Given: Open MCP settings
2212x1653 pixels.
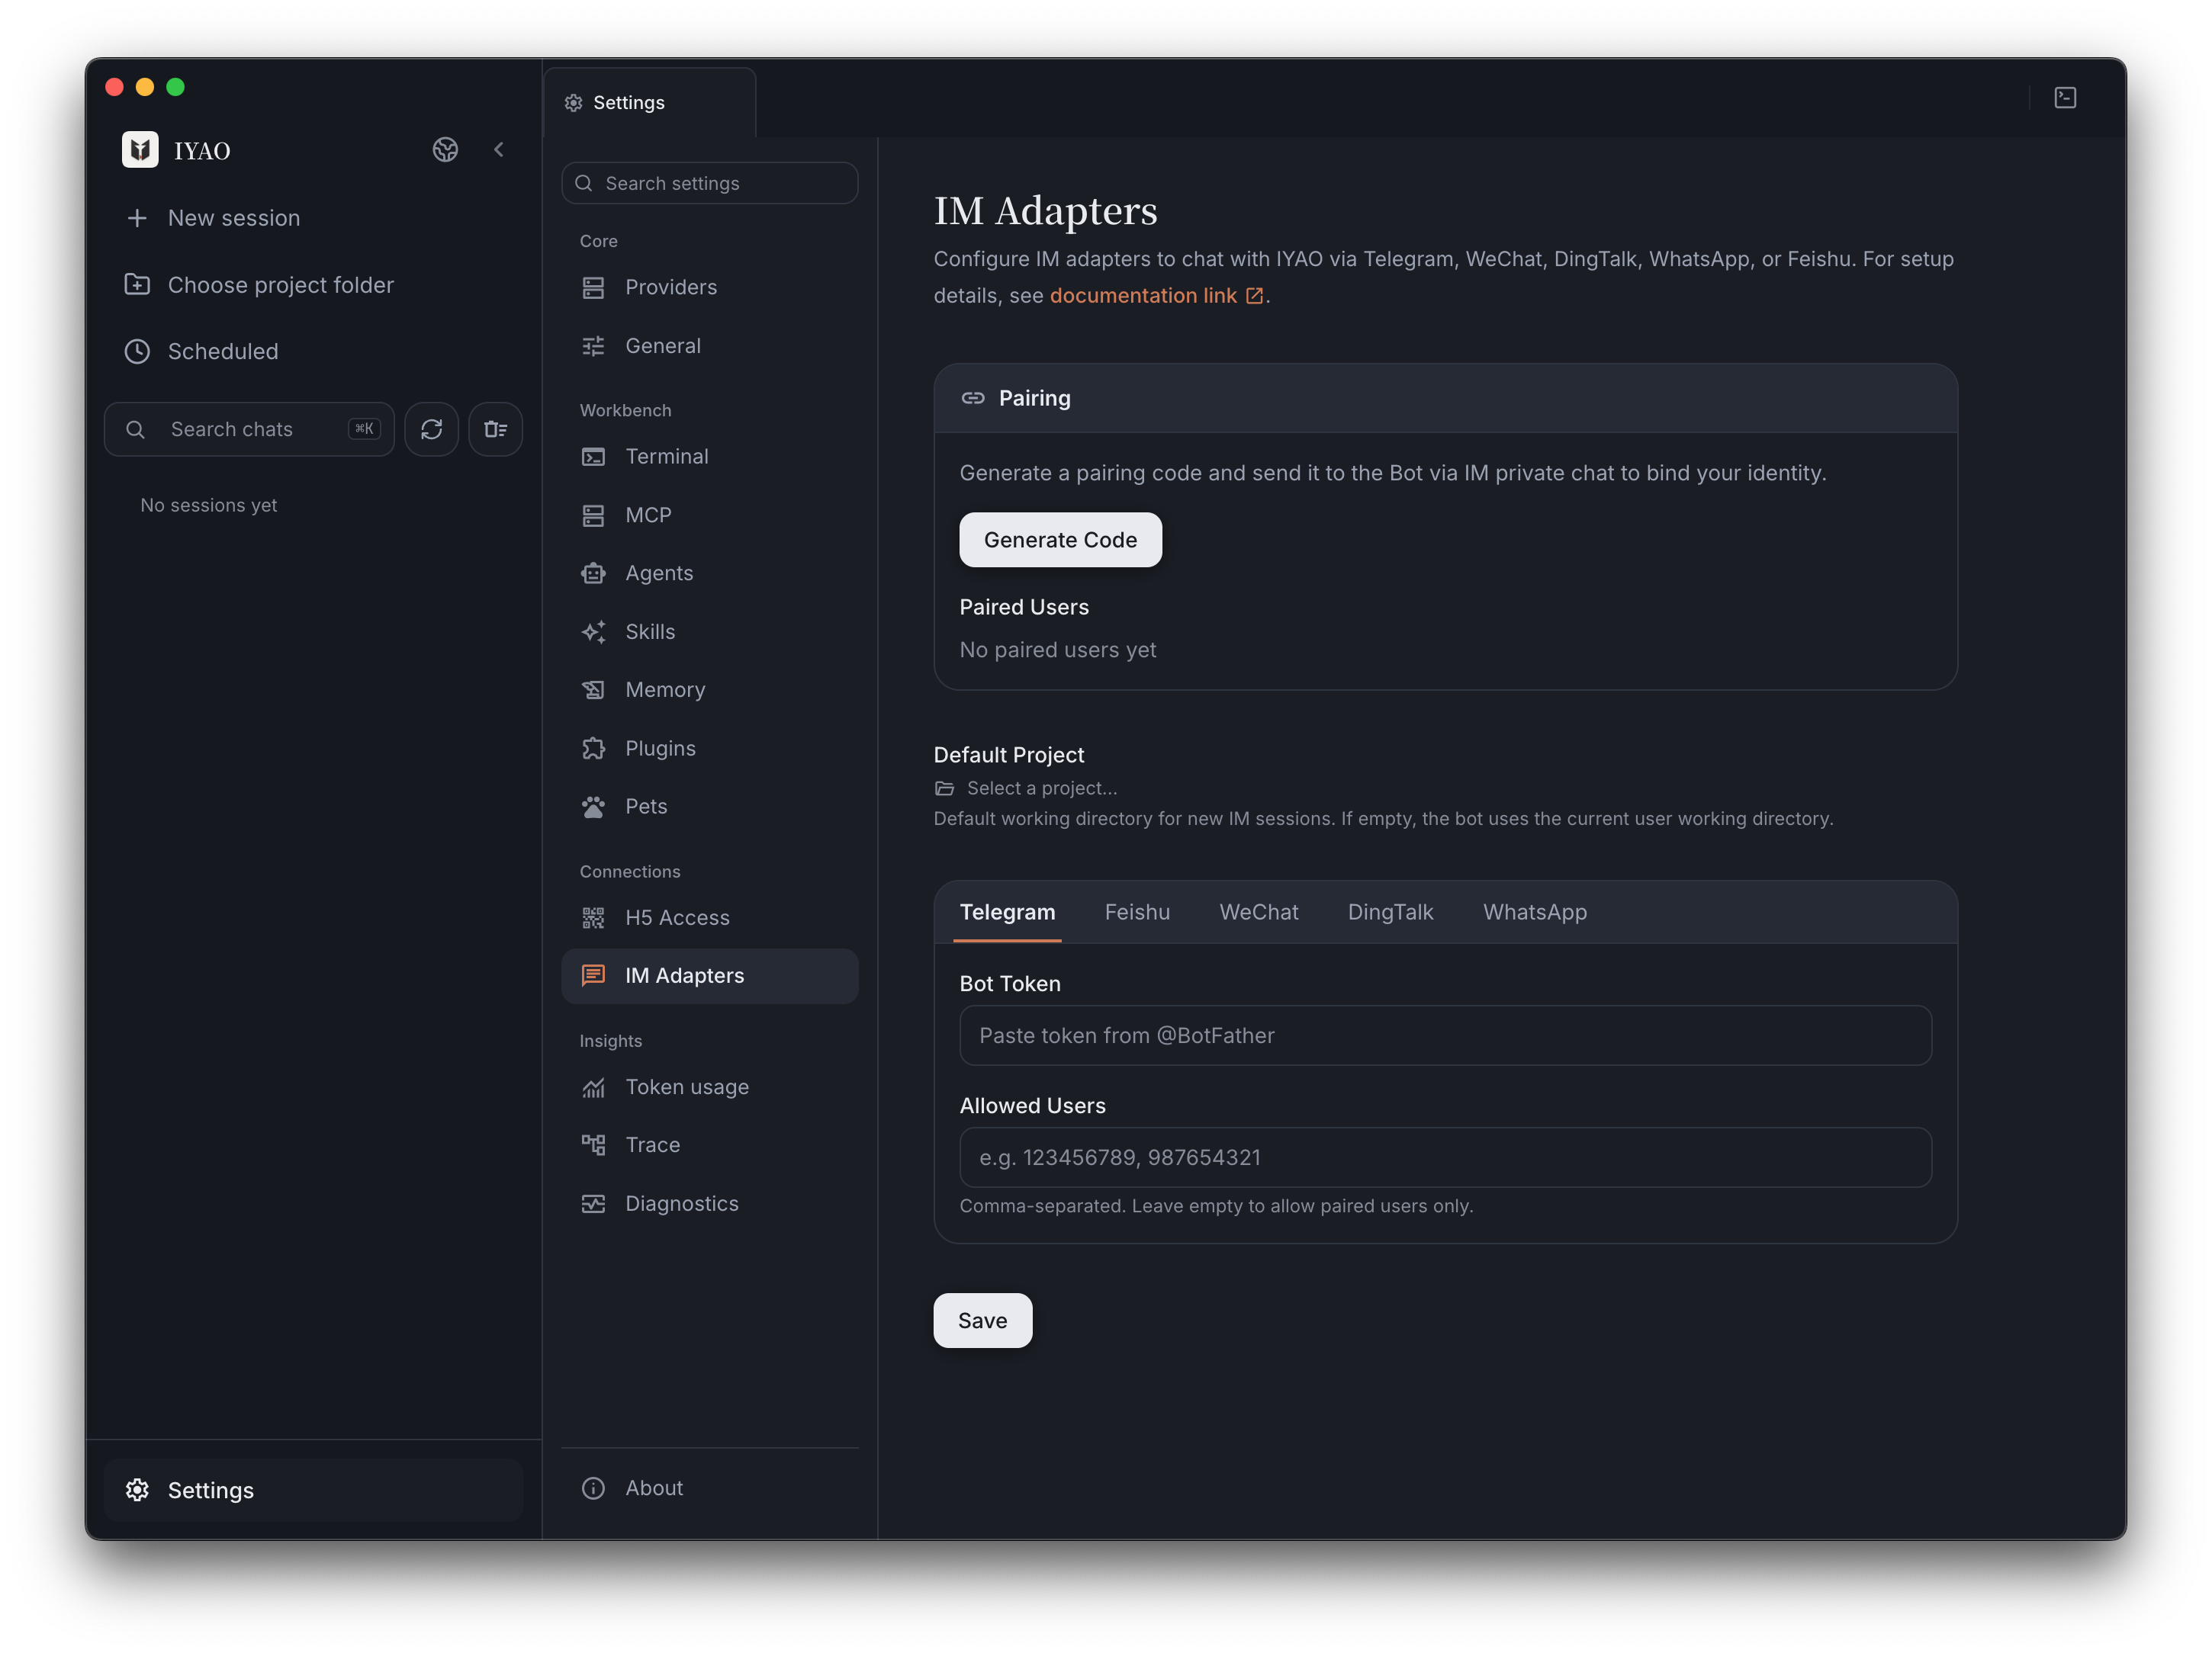Looking at the screenshot, I should pos(710,515).
